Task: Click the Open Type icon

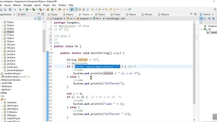Action: click(x=60, y=9)
